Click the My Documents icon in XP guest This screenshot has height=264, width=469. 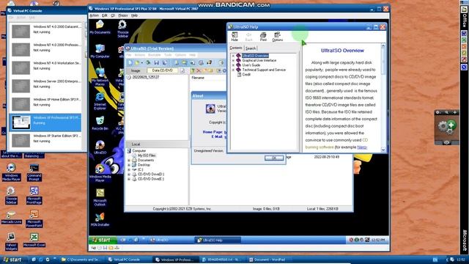click(100, 27)
